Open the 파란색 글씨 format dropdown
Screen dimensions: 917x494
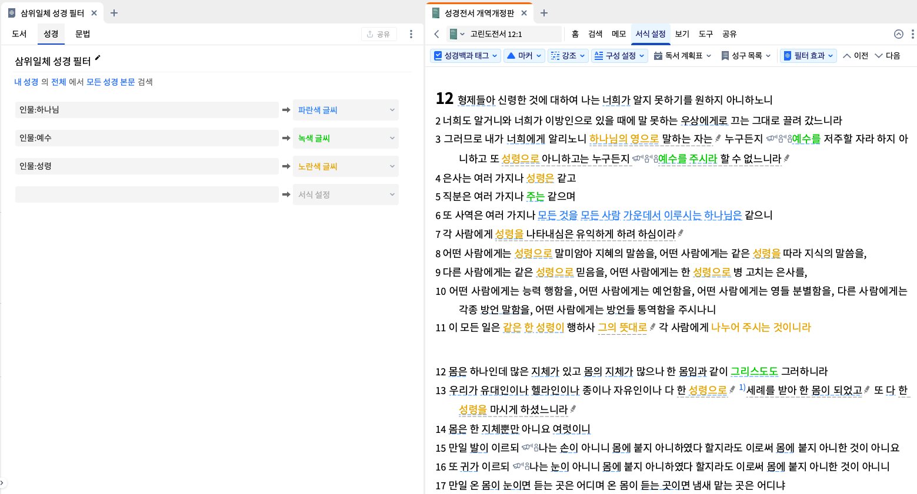pyautogui.click(x=346, y=110)
